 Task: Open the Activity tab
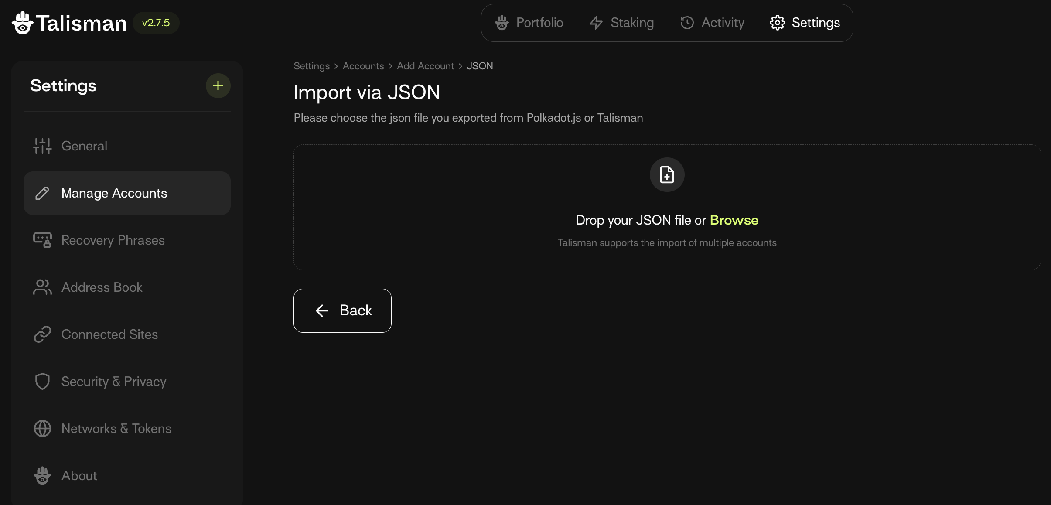click(x=712, y=23)
